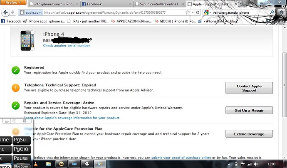Image resolution: width=287 pixels, height=168 pixels.
Task: Click the panda icon in the taskbar
Action: (87, 164)
